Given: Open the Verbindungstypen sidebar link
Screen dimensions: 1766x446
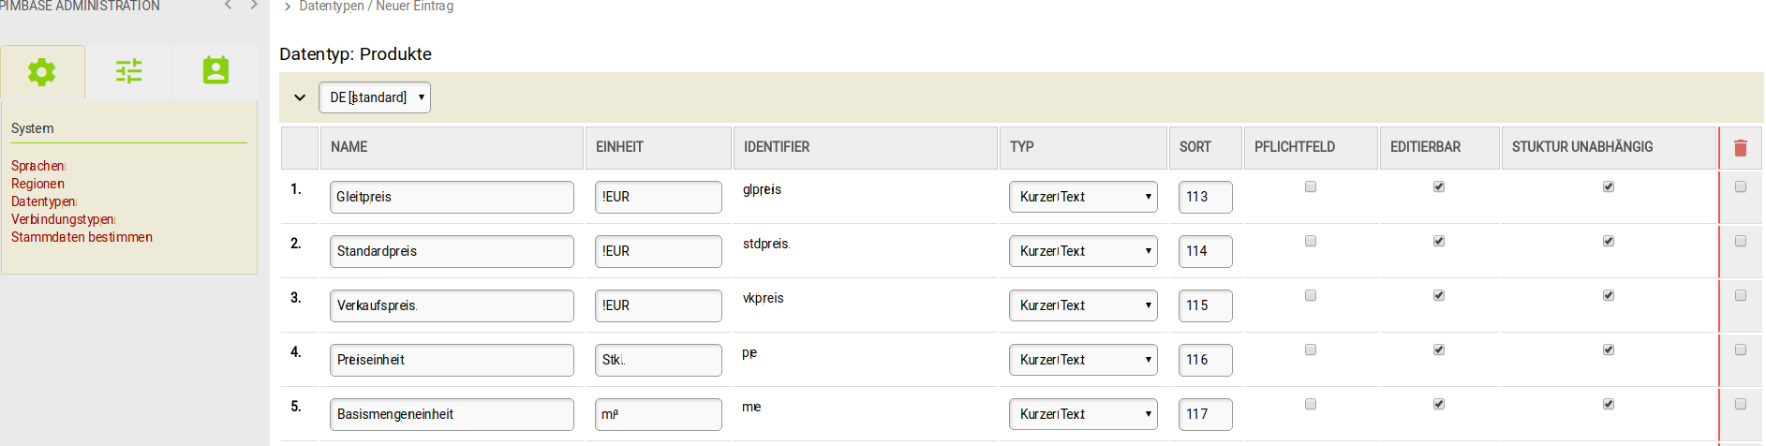Looking at the screenshot, I should point(62,219).
